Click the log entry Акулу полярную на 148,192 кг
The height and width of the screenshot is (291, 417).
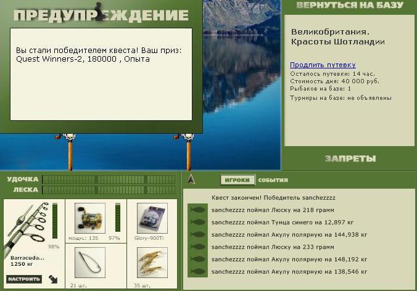pyautogui.click(x=289, y=260)
